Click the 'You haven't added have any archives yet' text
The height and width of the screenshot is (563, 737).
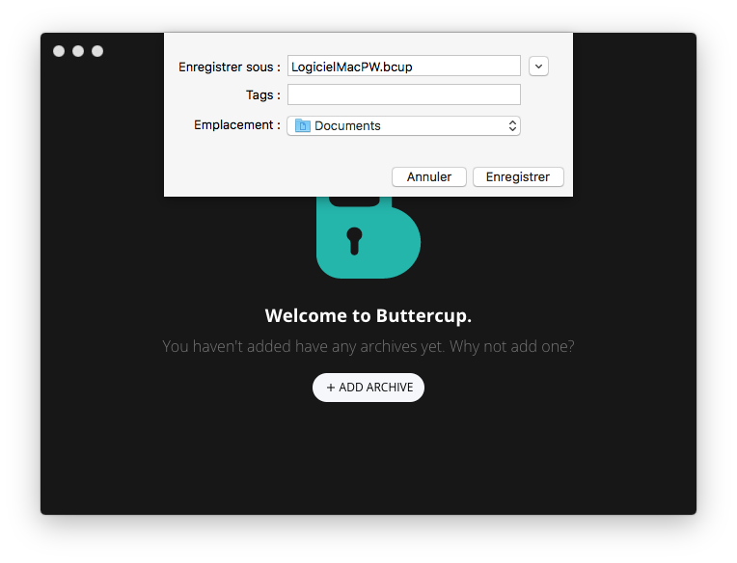303,346
